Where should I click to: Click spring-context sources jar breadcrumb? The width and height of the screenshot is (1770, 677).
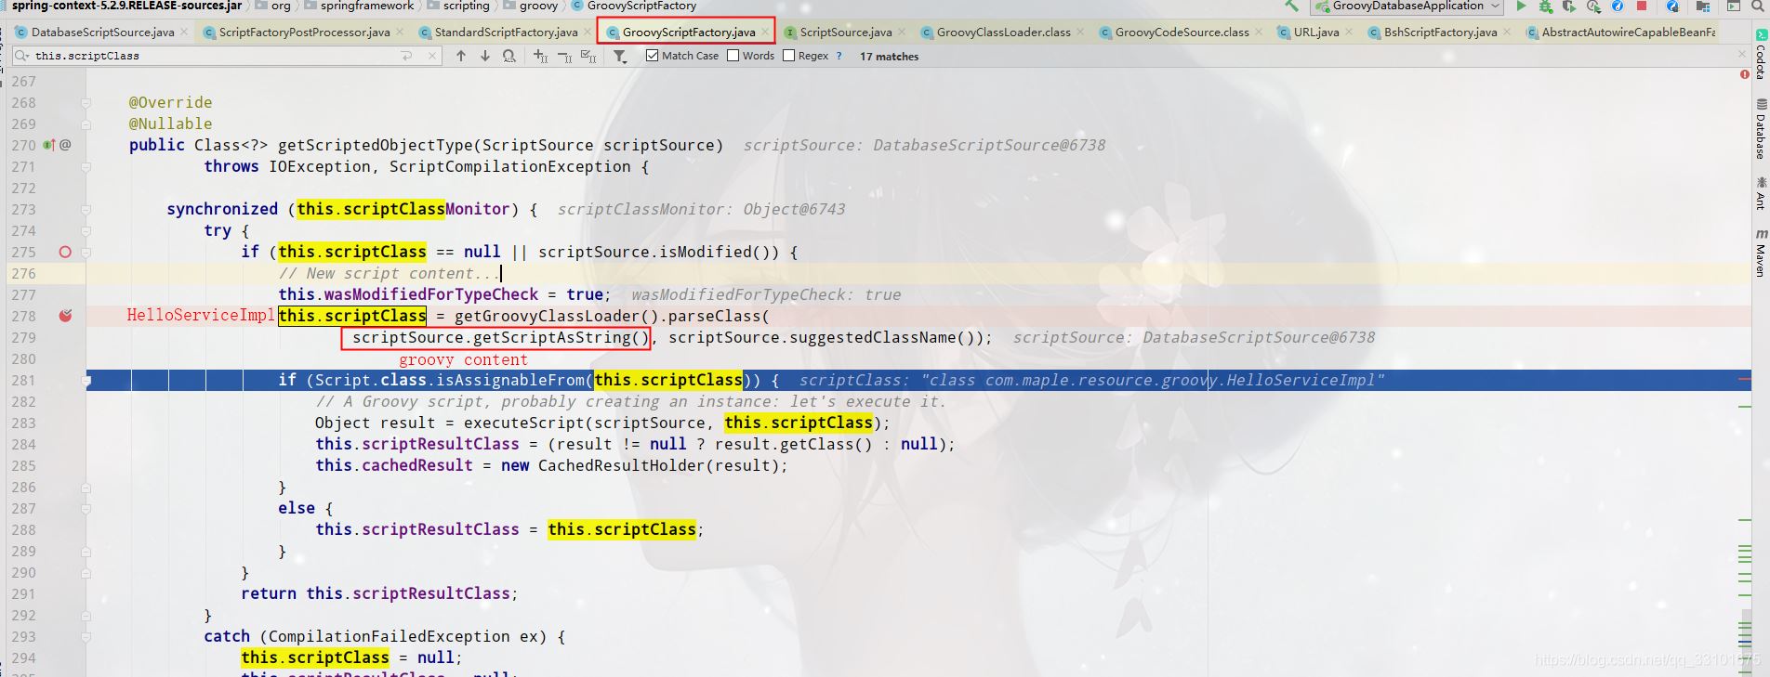click(x=126, y=6)
